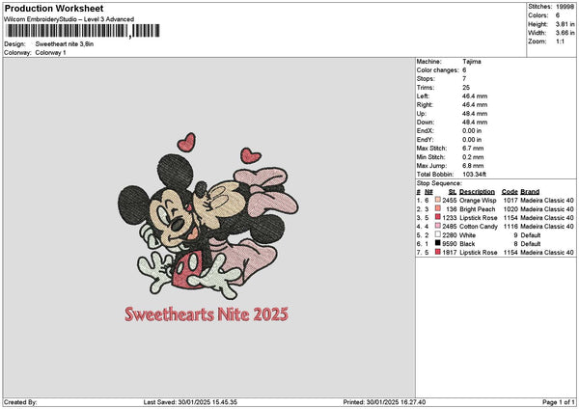
Task: Click the 'N#' column header
Action: coord(428,192)
